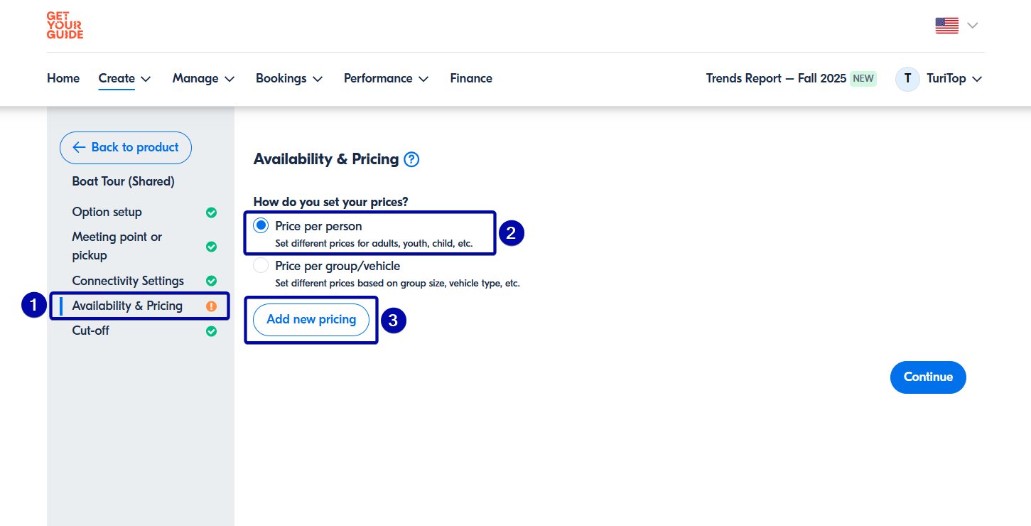
Task: Open the Finance menu item
Action: coord(471,79)
